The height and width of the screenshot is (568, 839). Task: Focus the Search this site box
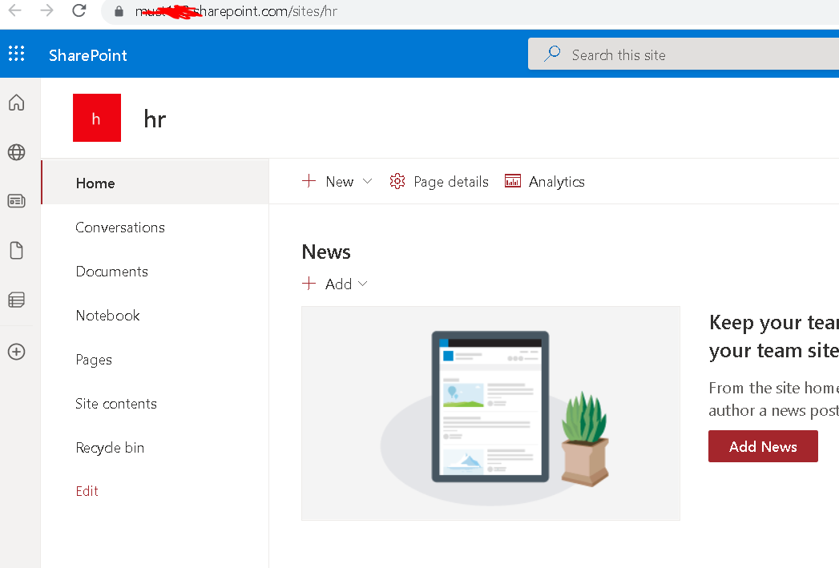click(684, 54)
